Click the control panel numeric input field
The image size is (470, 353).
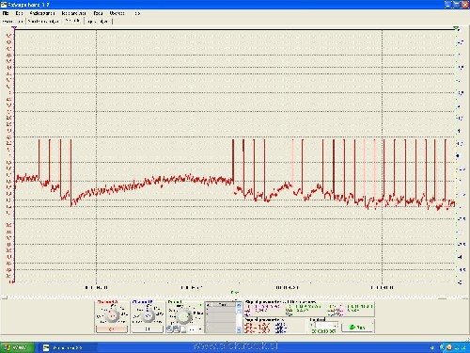point(325,325)
